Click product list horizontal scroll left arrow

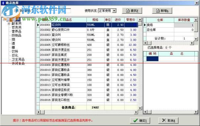(x=38, y=112)
